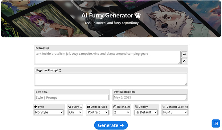Focus the Prompt text area
The height and width of the screenshot is (130, 222).
[108, 57]
